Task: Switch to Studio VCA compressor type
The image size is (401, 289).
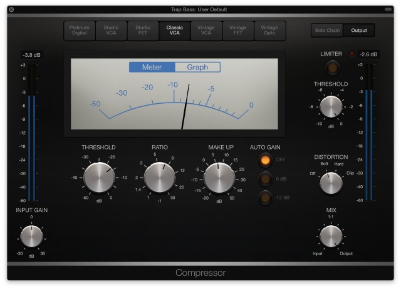Action: [111, 31]
